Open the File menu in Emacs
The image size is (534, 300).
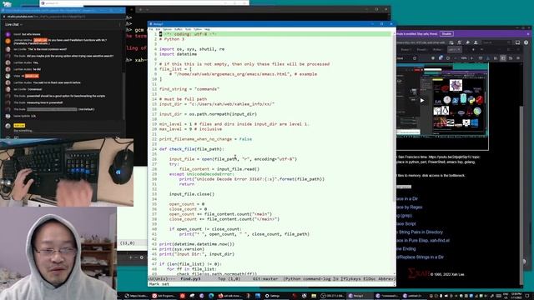point(151,29)
